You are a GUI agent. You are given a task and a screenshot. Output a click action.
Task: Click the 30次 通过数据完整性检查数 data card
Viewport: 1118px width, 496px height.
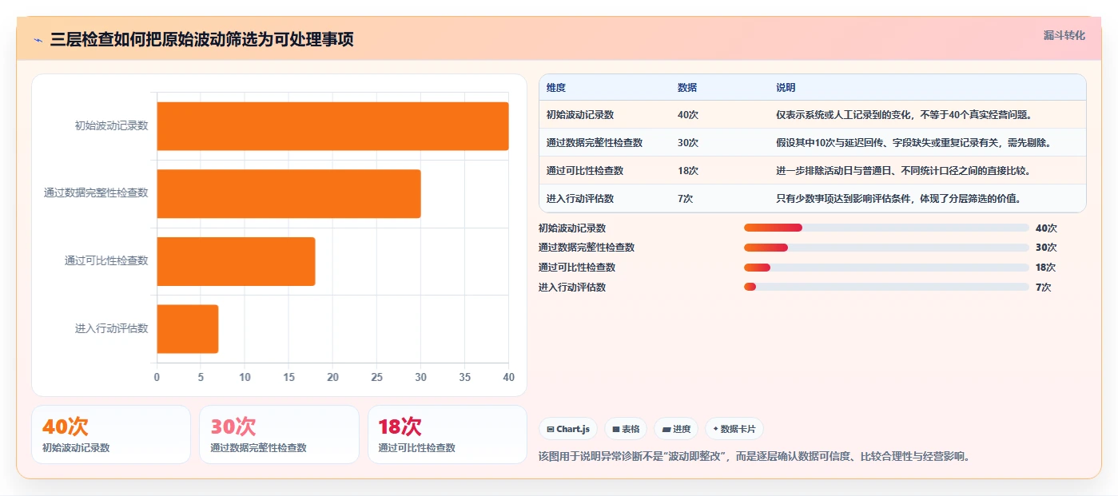[x=279, y=434]
